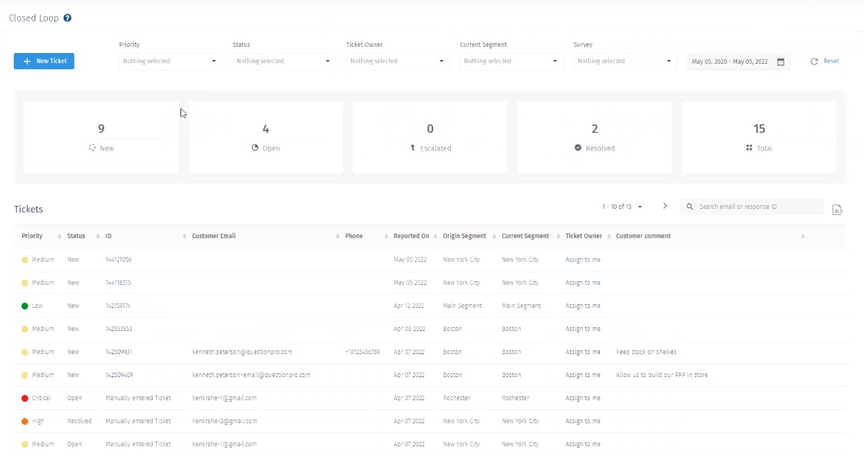Select the Resolved tickets summary card
The height and width of the screenshot is (454, 864).
click(594, 137)
